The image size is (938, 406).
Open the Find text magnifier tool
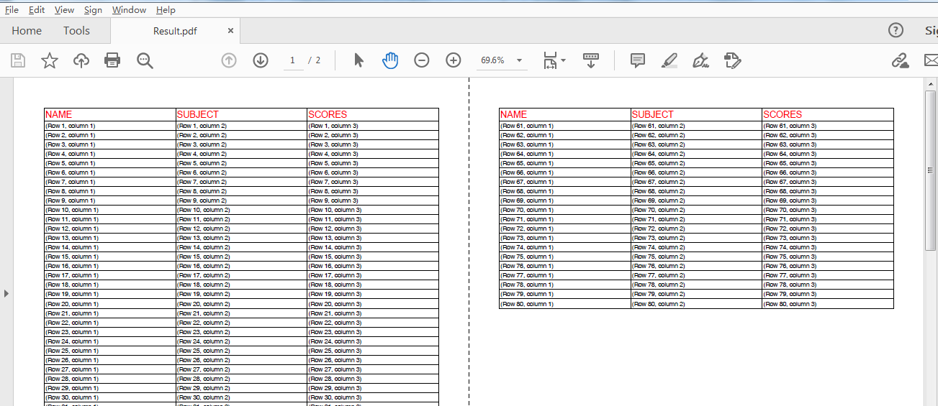tap(145, 60)
